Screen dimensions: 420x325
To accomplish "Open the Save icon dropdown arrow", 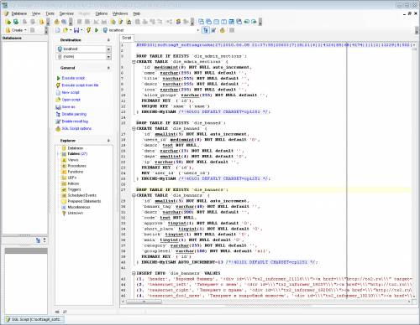I will coord(81,30).
